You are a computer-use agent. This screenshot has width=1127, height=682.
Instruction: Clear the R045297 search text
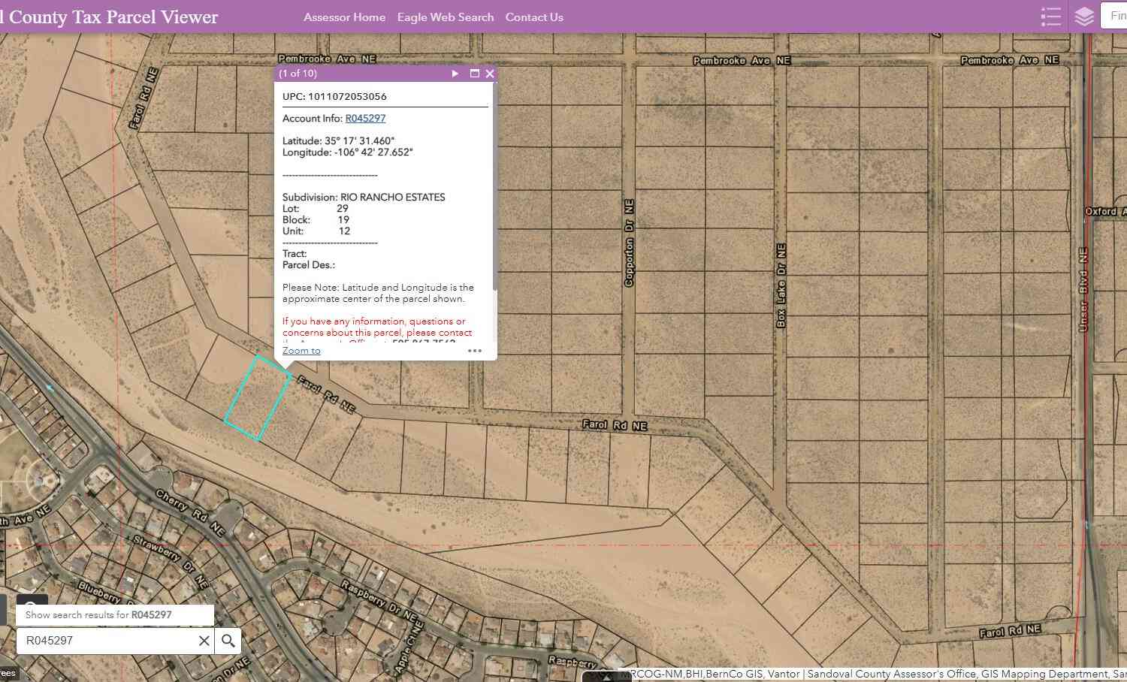[x=204, y=641]
